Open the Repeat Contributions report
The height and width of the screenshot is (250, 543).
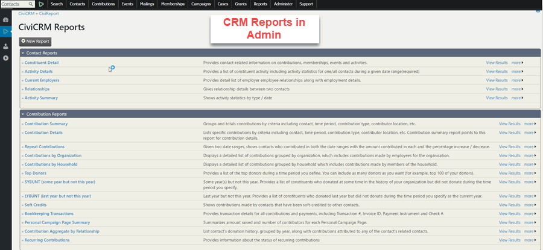click(x=44, y=146)
